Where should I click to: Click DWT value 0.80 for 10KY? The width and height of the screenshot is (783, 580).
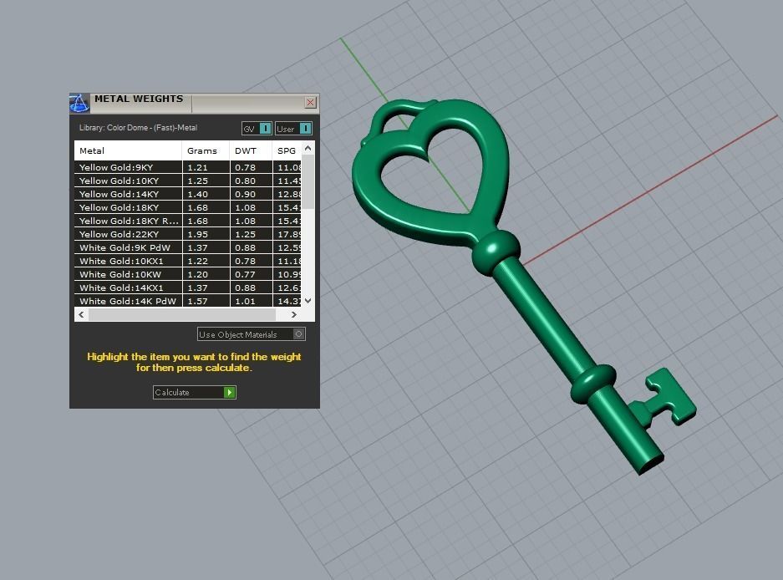[245, 181]
